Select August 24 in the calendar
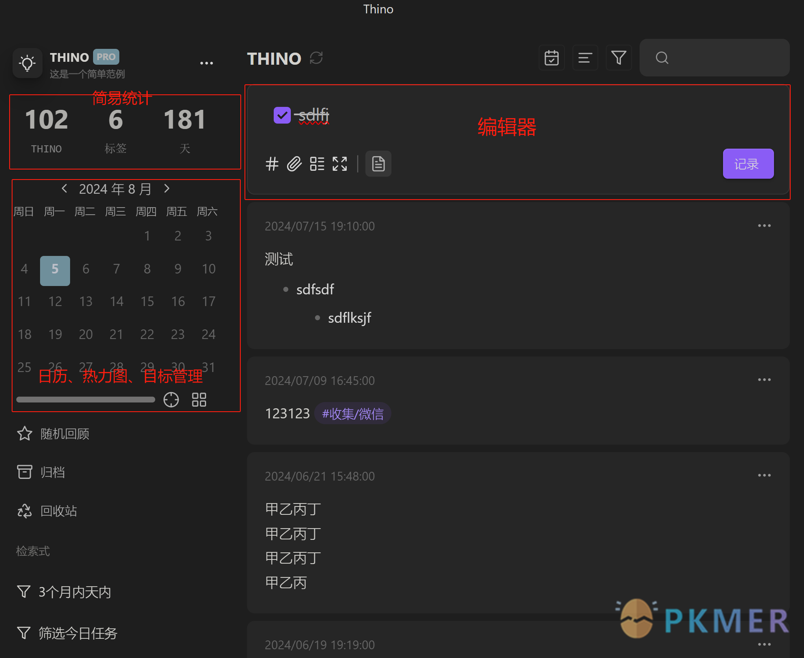 point(209,334)
